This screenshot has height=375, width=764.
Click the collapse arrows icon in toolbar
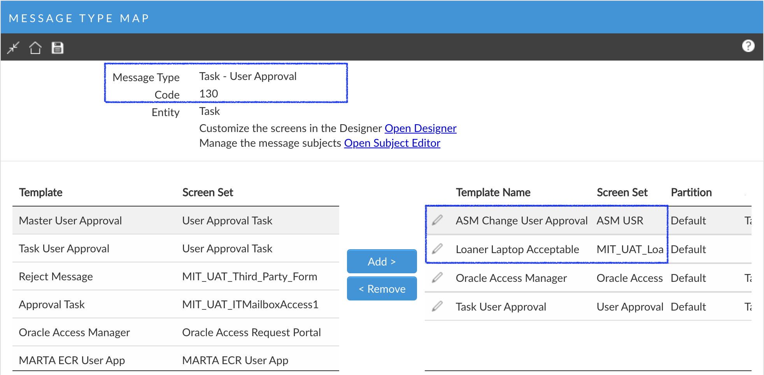(13, 48)
